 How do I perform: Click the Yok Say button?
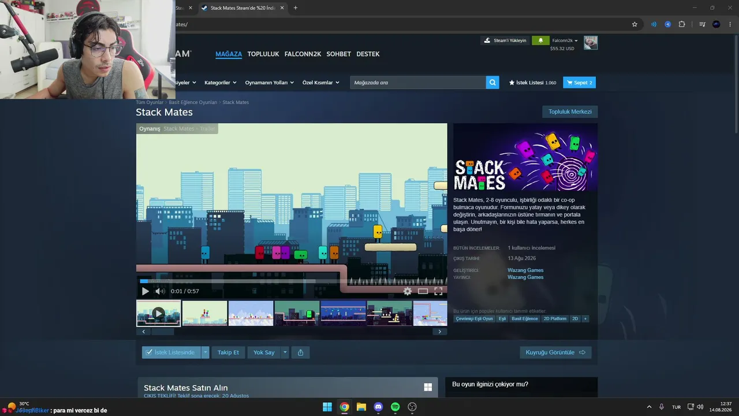(264, 352)
